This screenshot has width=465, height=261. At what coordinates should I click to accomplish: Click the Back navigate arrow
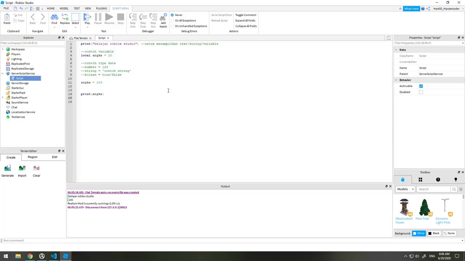click(x=33, y=17)
